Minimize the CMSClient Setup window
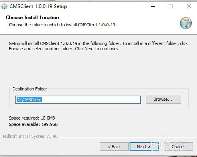Screen dimensions: 197x157 [x=153, y=6]
